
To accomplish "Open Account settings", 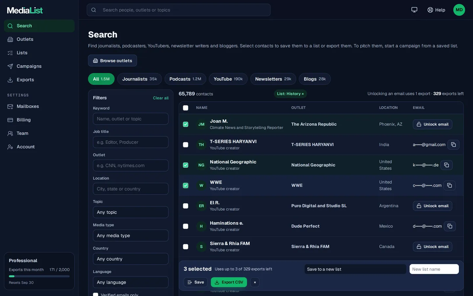I will point(39,147).
